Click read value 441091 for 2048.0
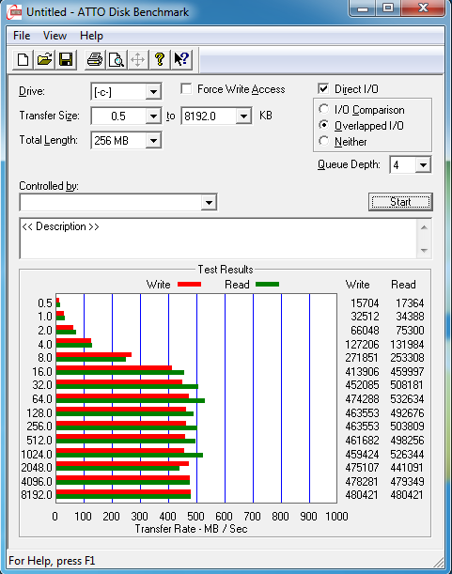The width and height of the screenshot is (452, 574). click(x=407, y=468)
